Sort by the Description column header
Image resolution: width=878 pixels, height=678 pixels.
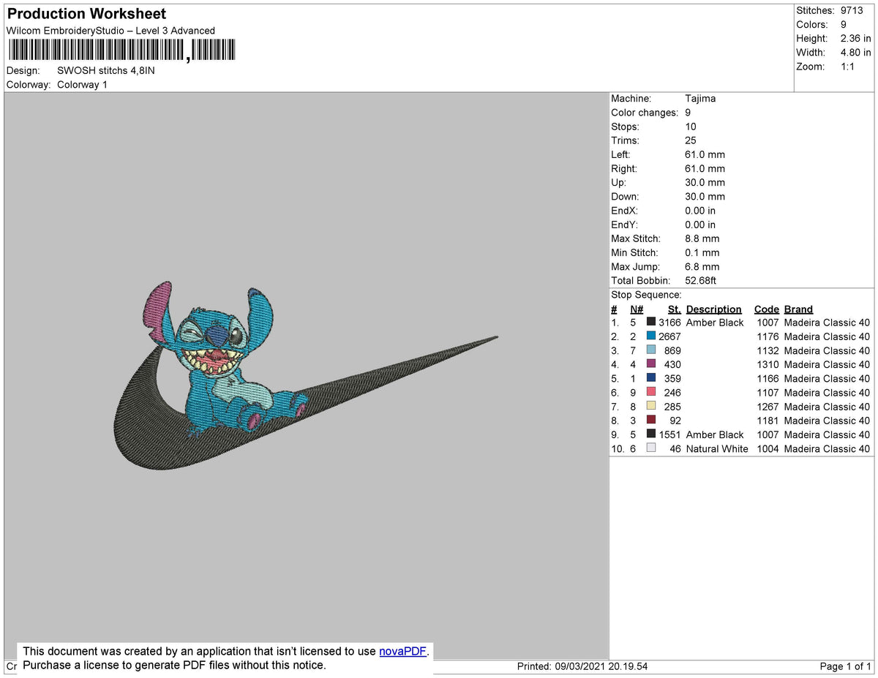coord(713,309)
